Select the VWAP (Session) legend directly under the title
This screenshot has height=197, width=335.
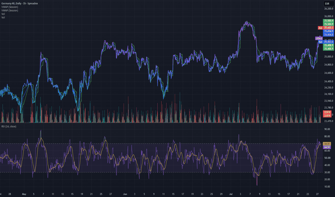[x=10, y=7]
